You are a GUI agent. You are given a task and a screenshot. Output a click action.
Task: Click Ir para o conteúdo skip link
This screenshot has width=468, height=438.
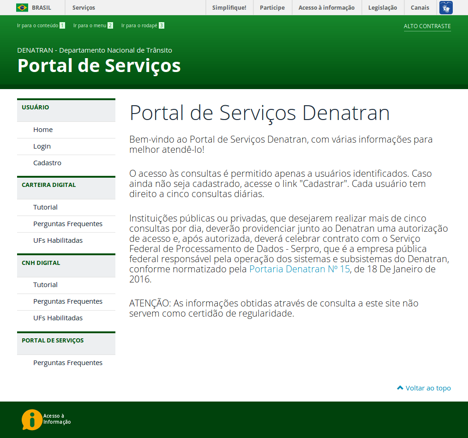click(41, 25)
